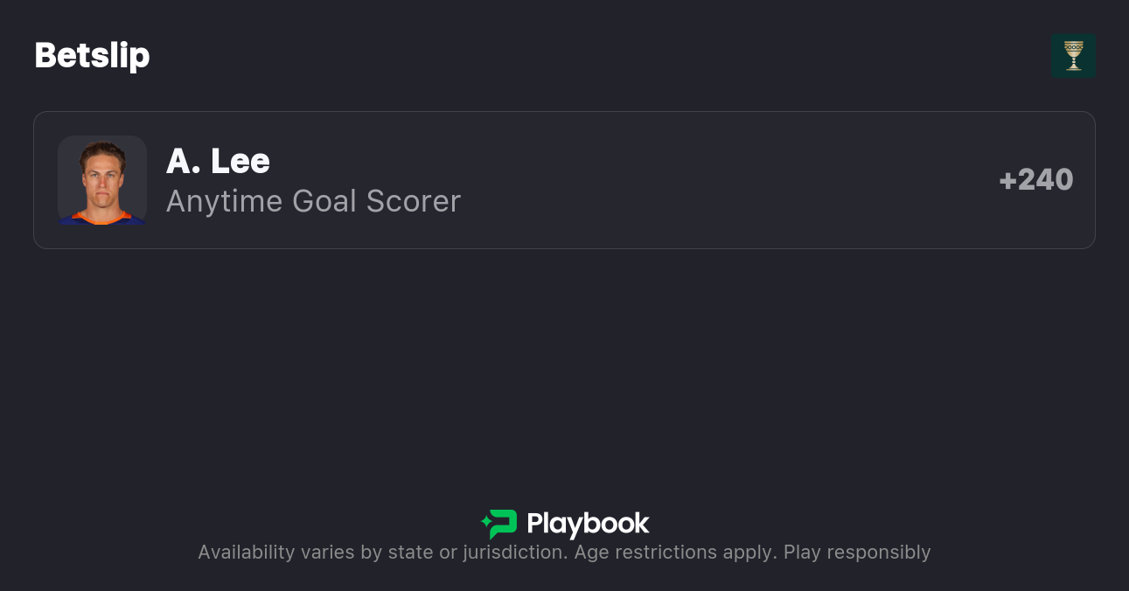This screenshot has height=591, width=1129.
Task: Click the Betslip heading
Action: click(92, 56)
